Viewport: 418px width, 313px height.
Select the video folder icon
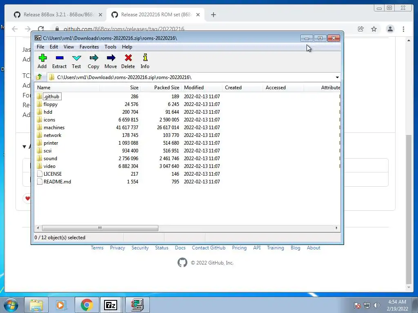(40, 166)
